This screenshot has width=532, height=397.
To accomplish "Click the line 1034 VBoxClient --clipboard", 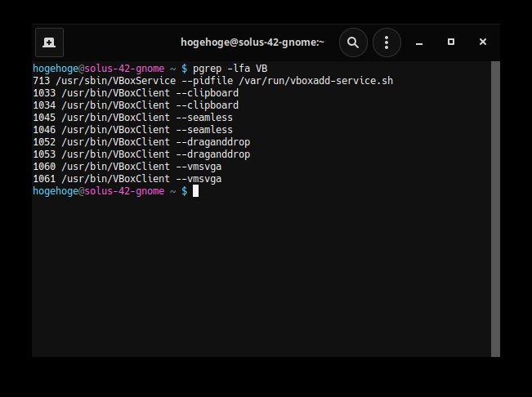I will (136, 105).
